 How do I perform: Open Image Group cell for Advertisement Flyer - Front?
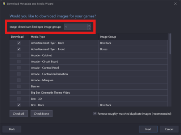point(133,49)
